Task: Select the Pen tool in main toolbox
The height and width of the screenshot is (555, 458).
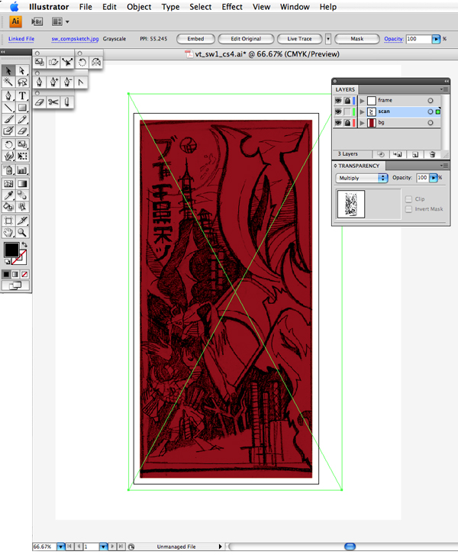Action: [8, 95]
